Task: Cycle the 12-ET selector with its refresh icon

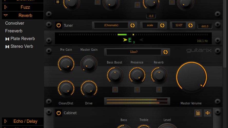Action: tap(191, 25)
